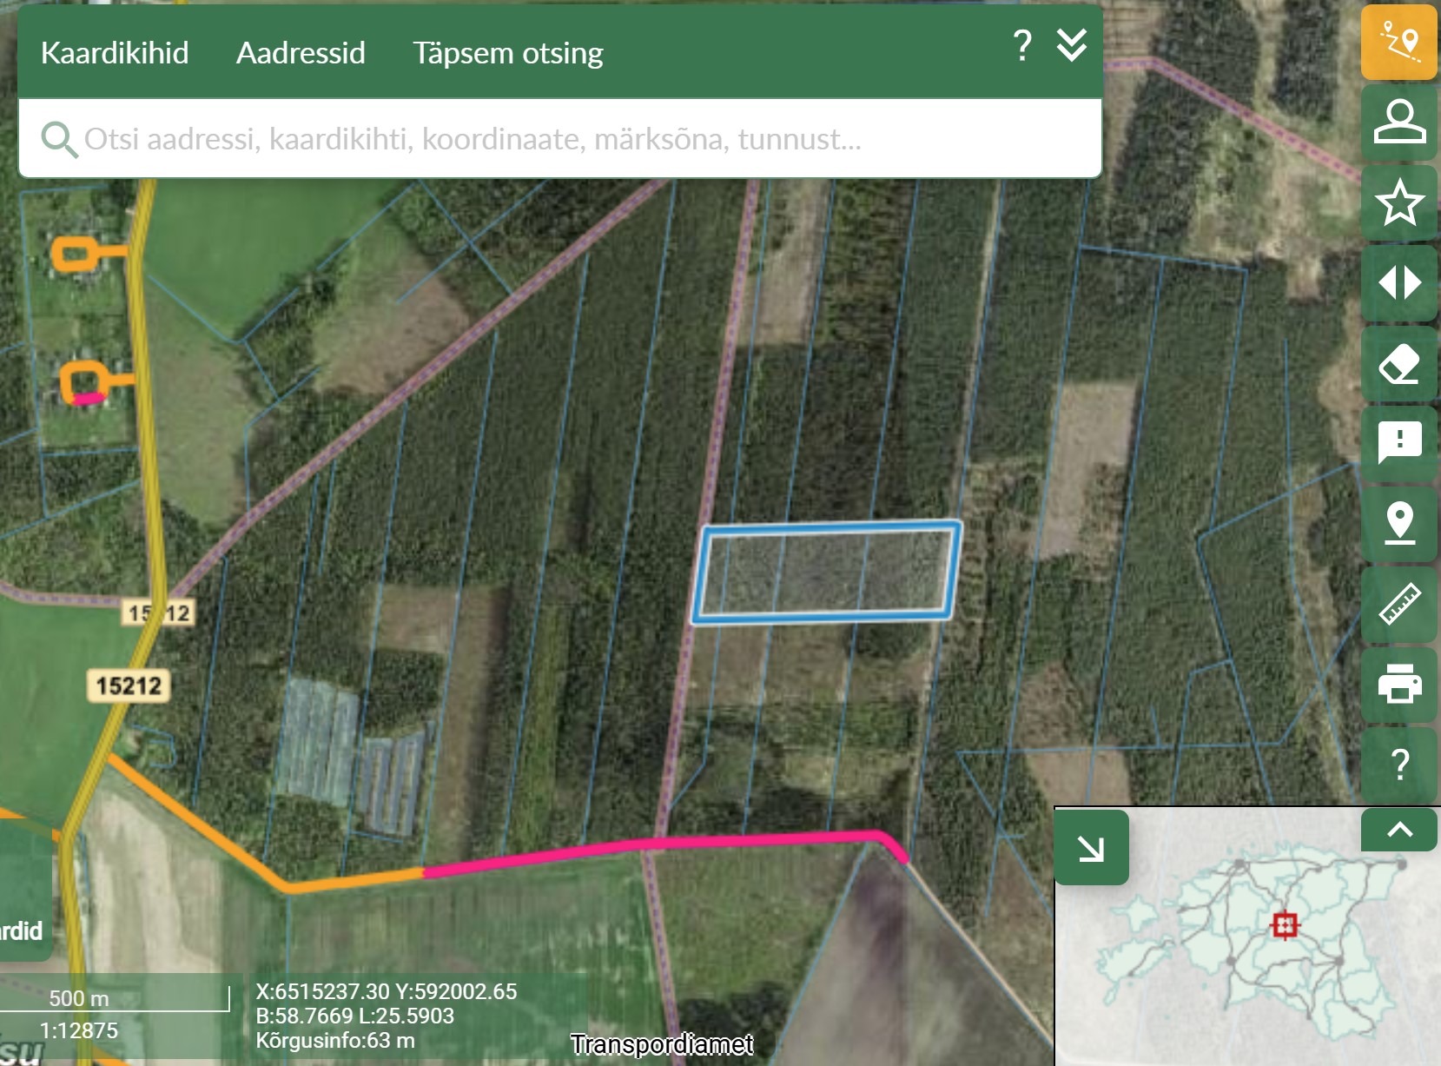
Task: Open the user account icon
Action: (x=1398, y=122)
